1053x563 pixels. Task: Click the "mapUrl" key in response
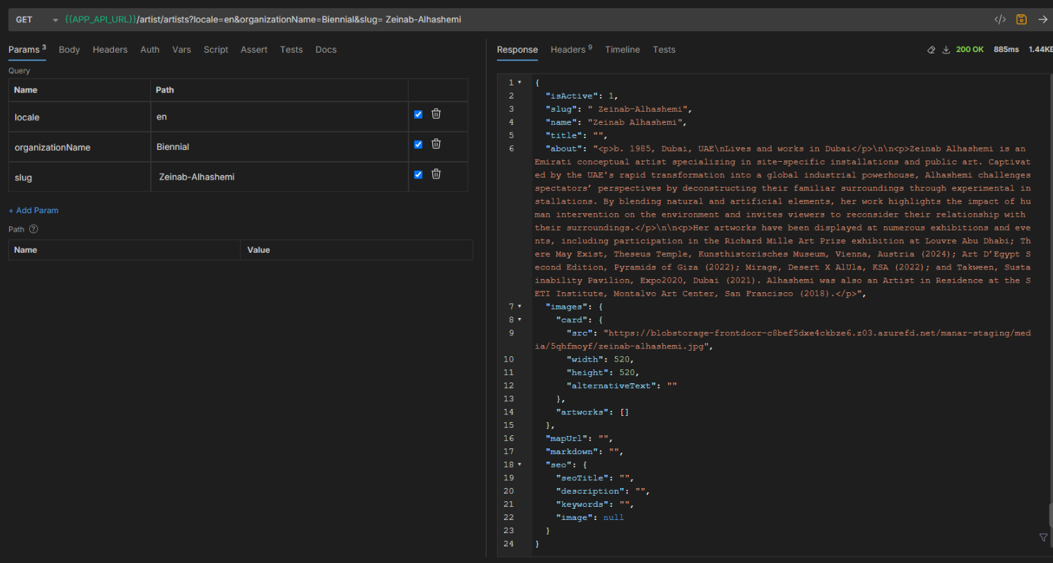566,439
